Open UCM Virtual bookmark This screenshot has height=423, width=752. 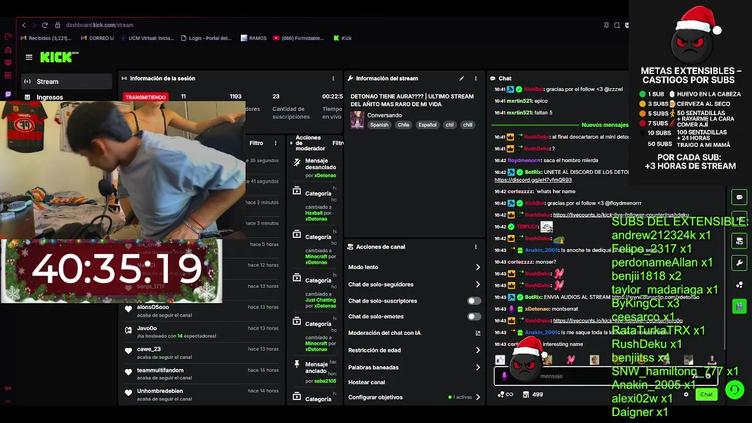(x=147, y=38)
